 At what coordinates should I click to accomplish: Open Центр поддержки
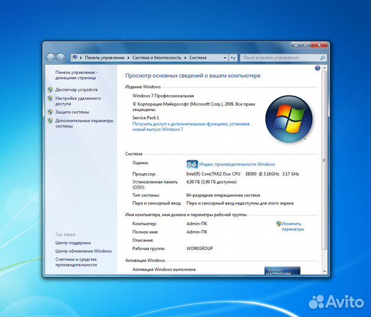pyautogui.click(x=73, y=242)
